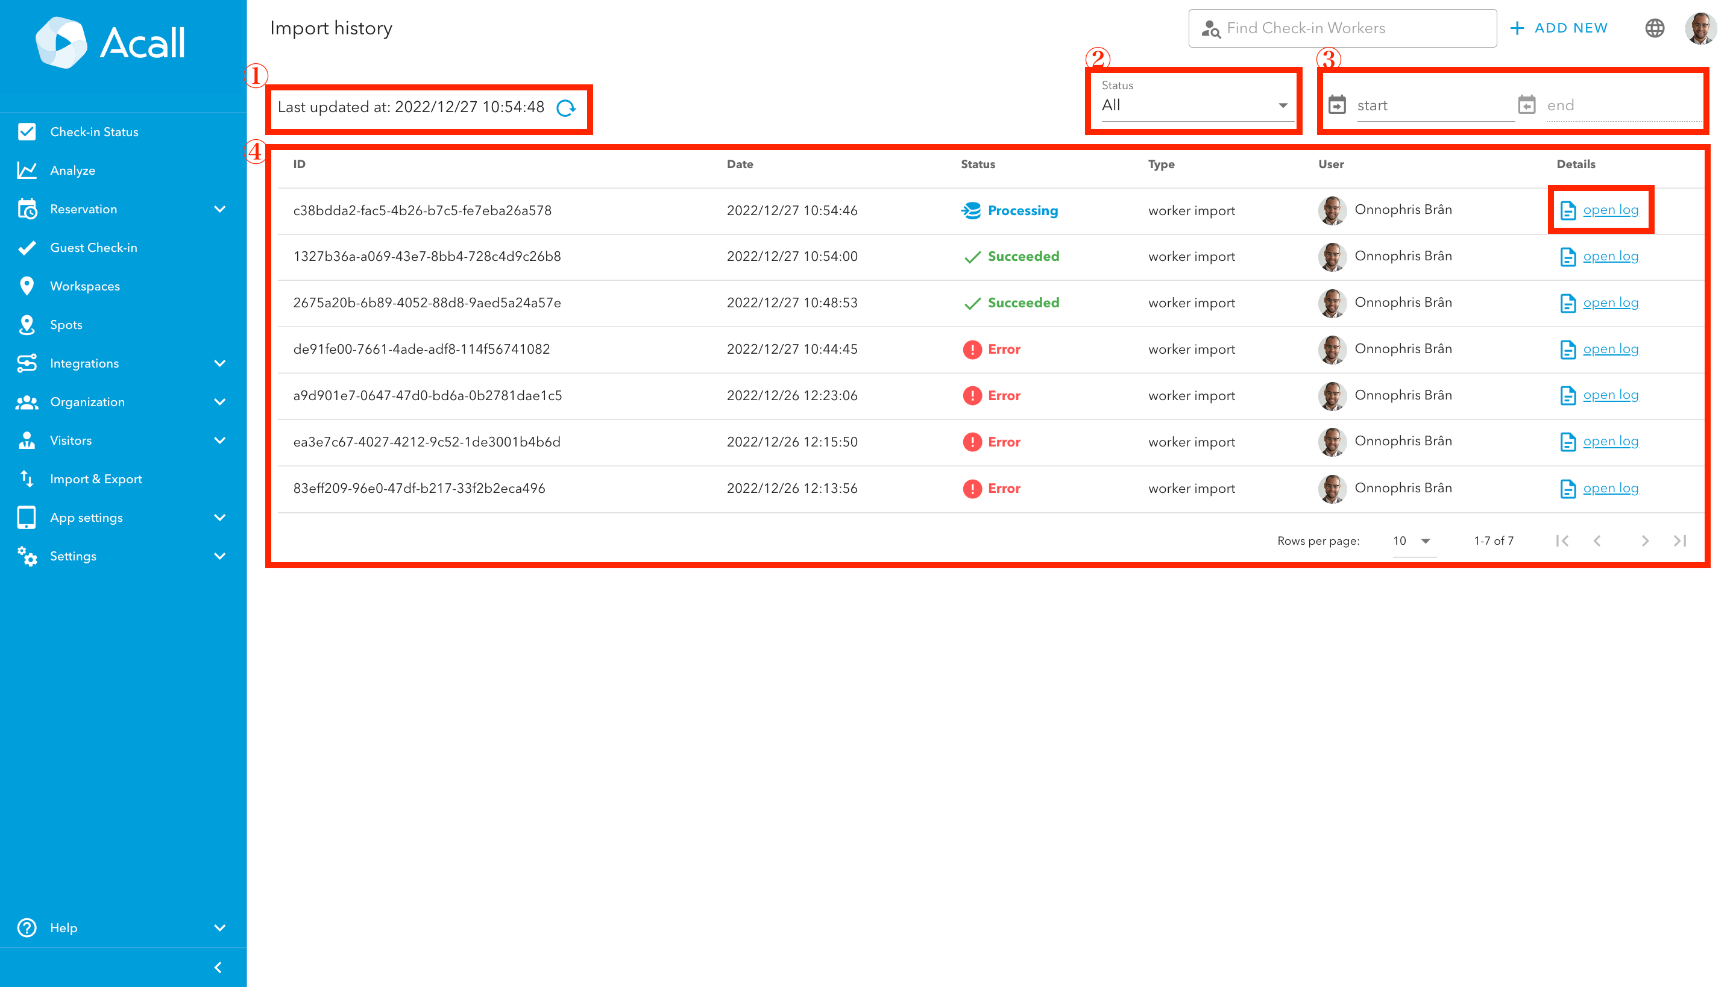Open log for import 2675a20b

coord(1611,302)
